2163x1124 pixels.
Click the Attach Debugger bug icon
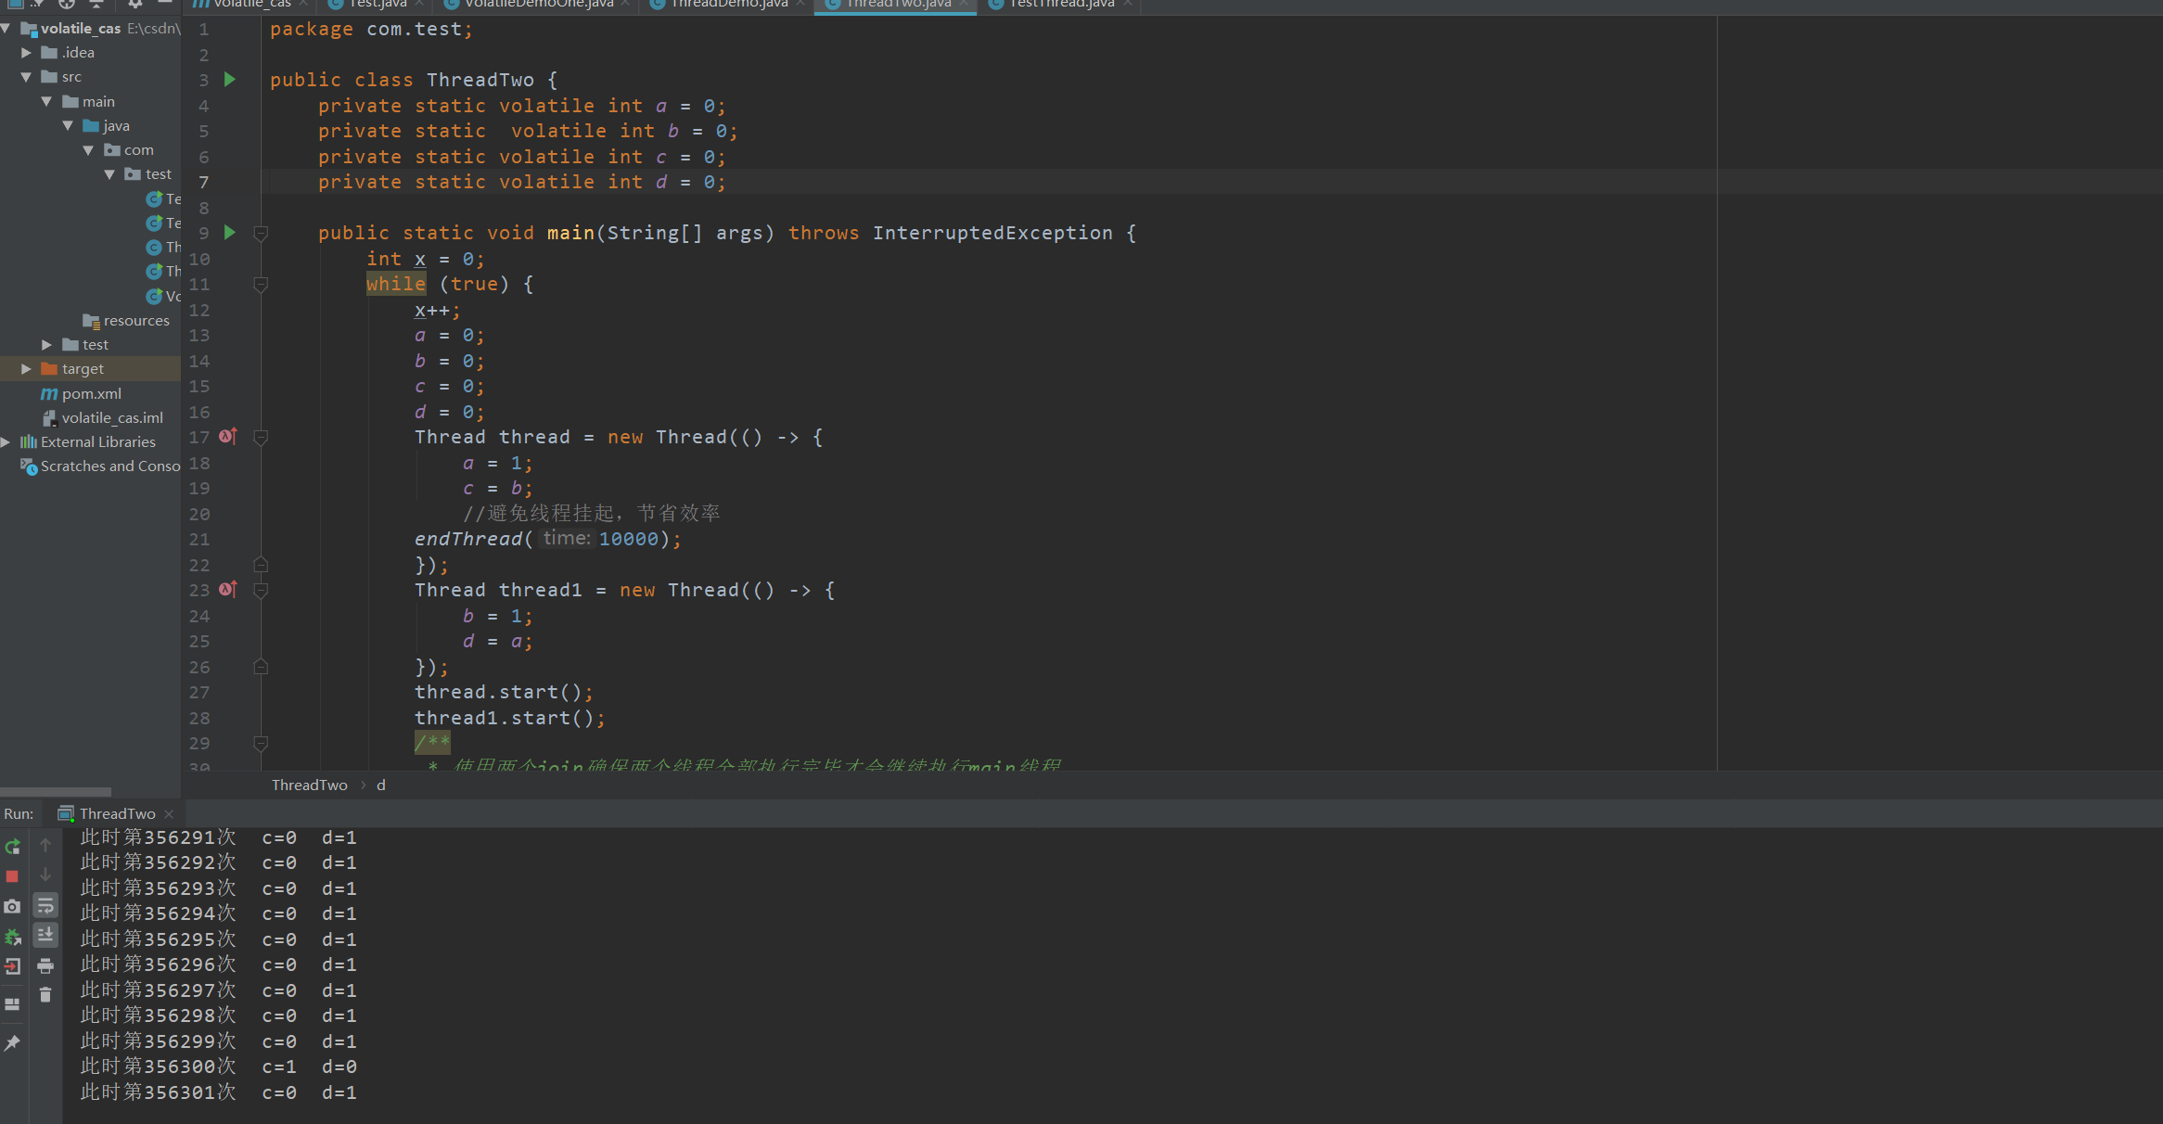pyautogui.click(x=12, y=937)
